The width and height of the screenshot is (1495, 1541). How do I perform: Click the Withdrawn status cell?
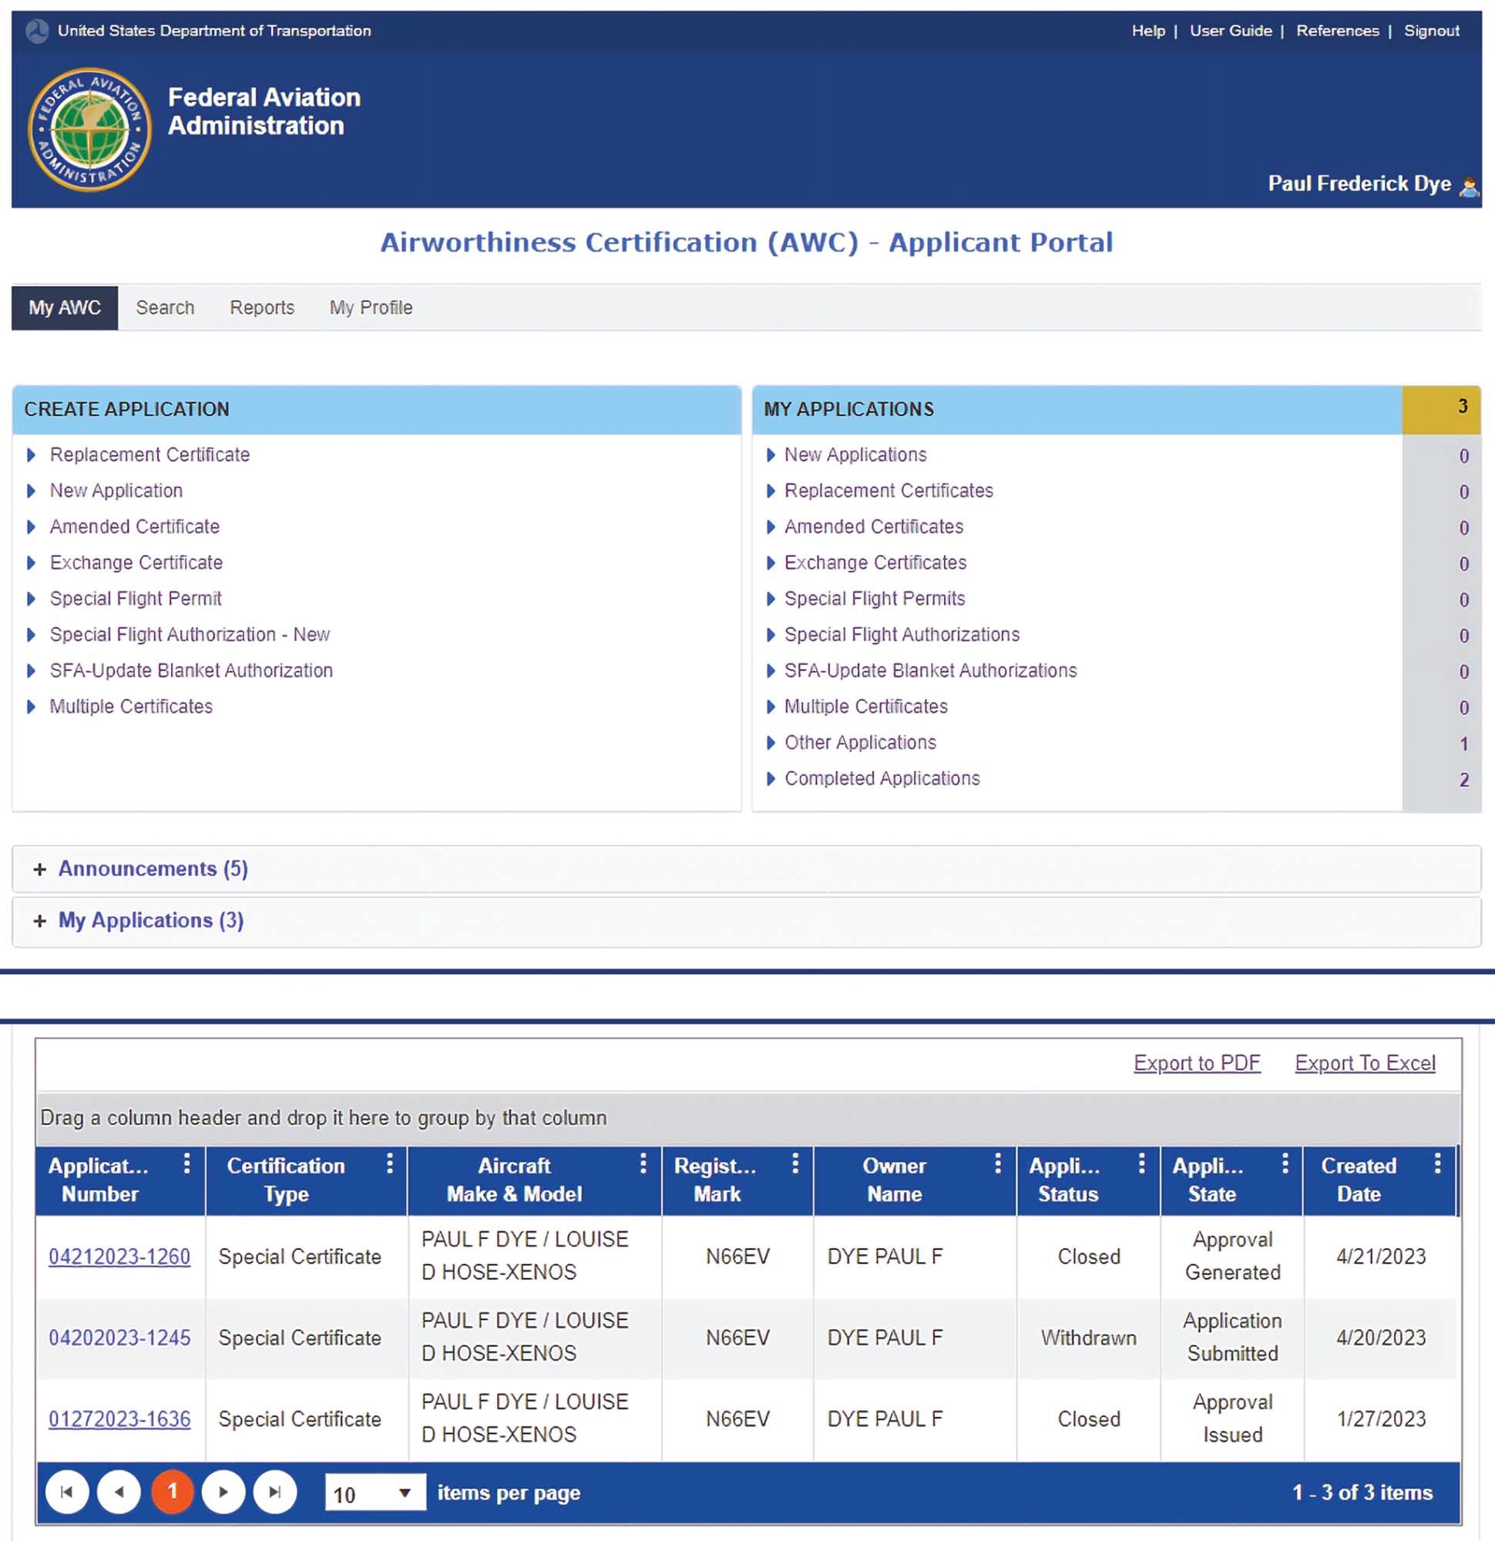point(1088,1338)
